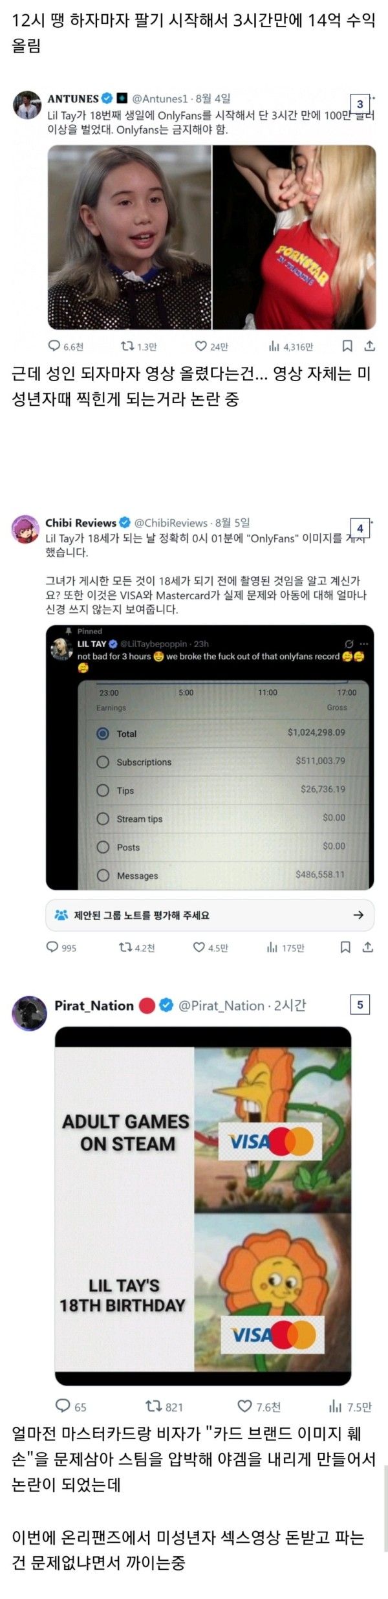The width and height of the screenshot is (388, 1599).
Task: Open view stats on Chibi Reviews tweet
Action: pyautogui.click(x=272, y=947)
